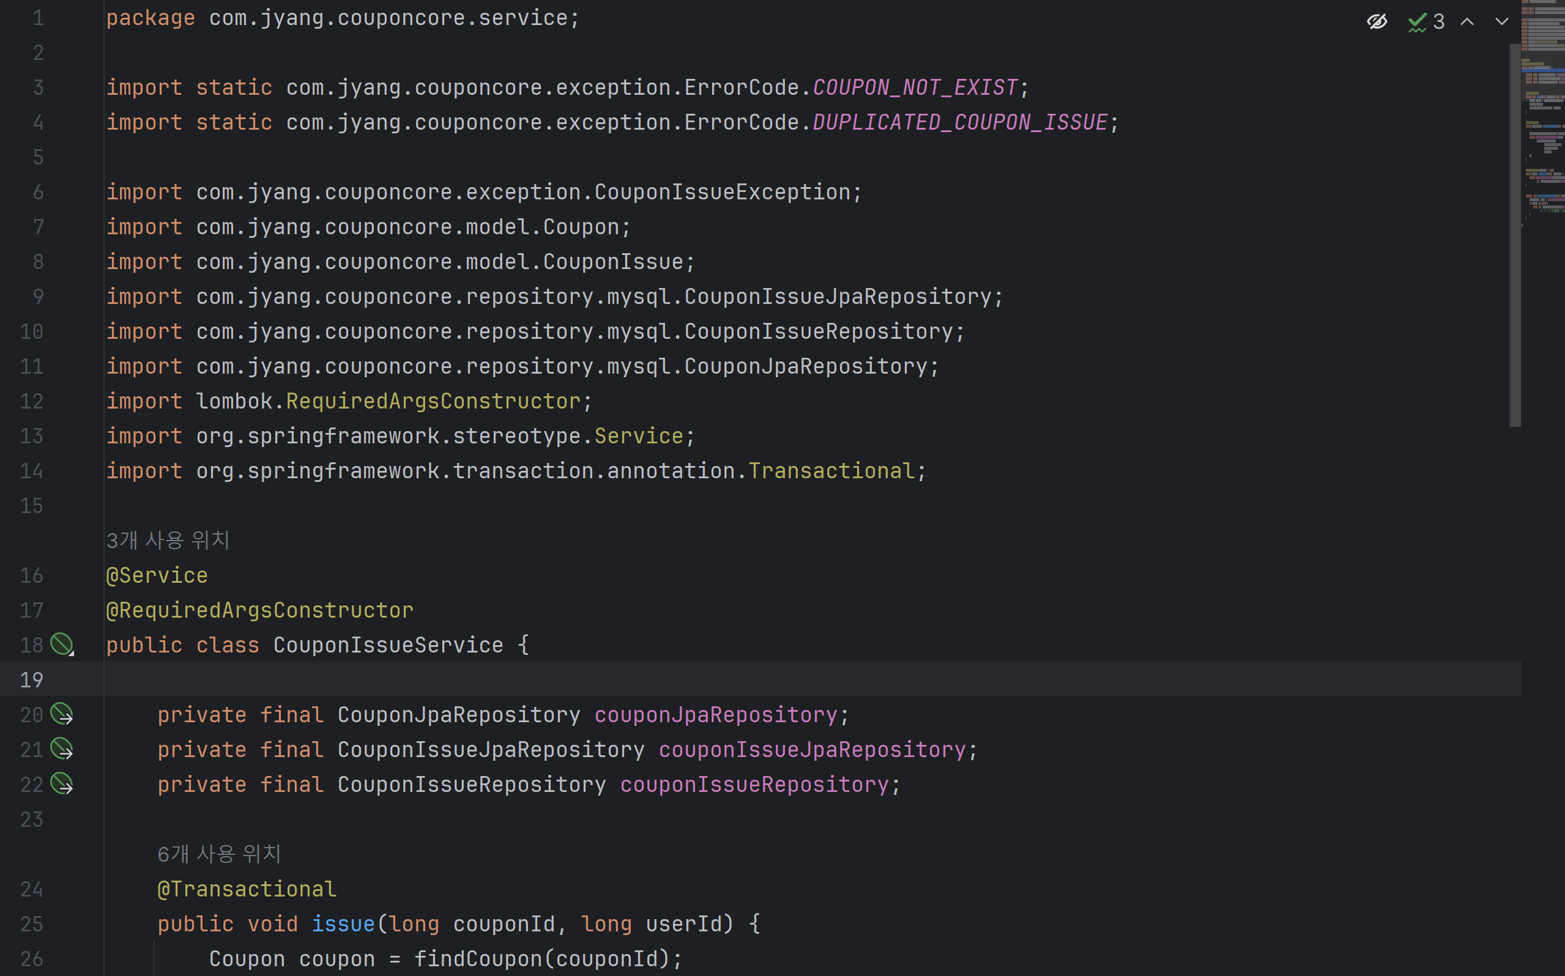The width and height of the screenshot is (1565, 976).
Task: Click line number 19 in the gutter
Action: pyautogui.click(x=31, y=680)
